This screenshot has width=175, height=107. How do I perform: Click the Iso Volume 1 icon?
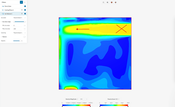coord(3,14)
